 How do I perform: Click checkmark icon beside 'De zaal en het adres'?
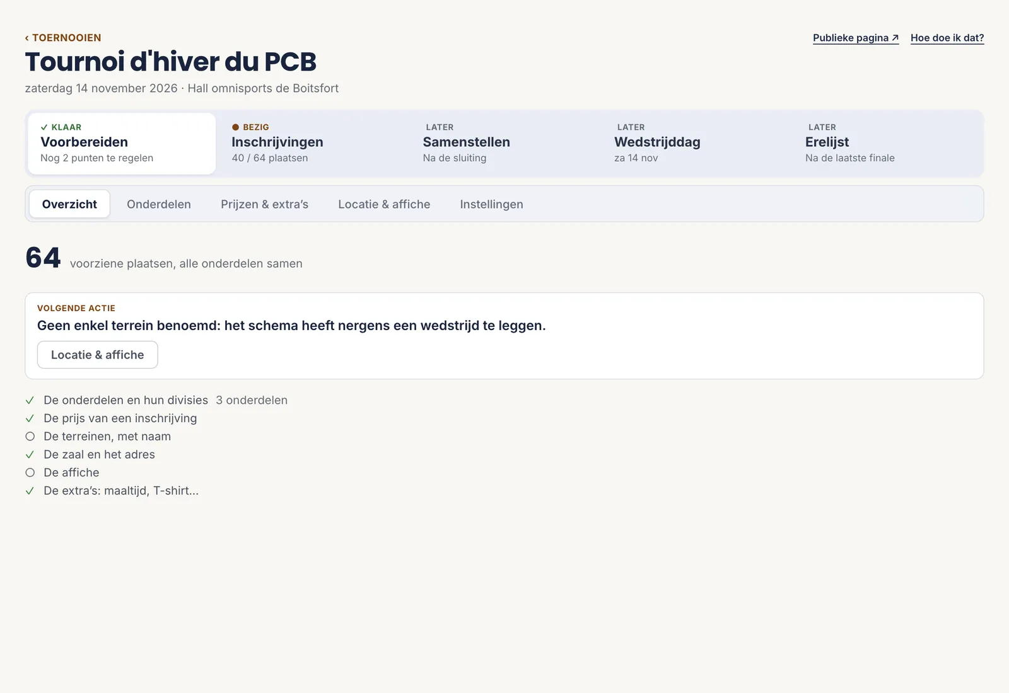tap(30, 454)
